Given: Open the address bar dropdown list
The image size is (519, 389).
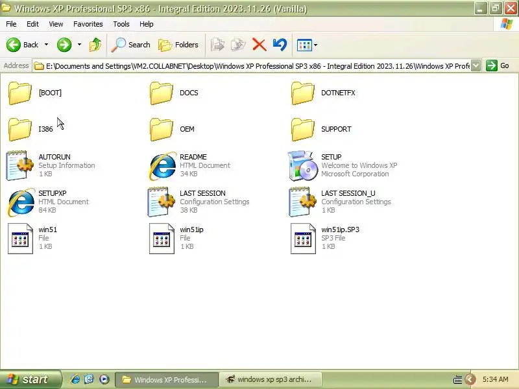Looking at the screenshot, I should tap(476, 65).
